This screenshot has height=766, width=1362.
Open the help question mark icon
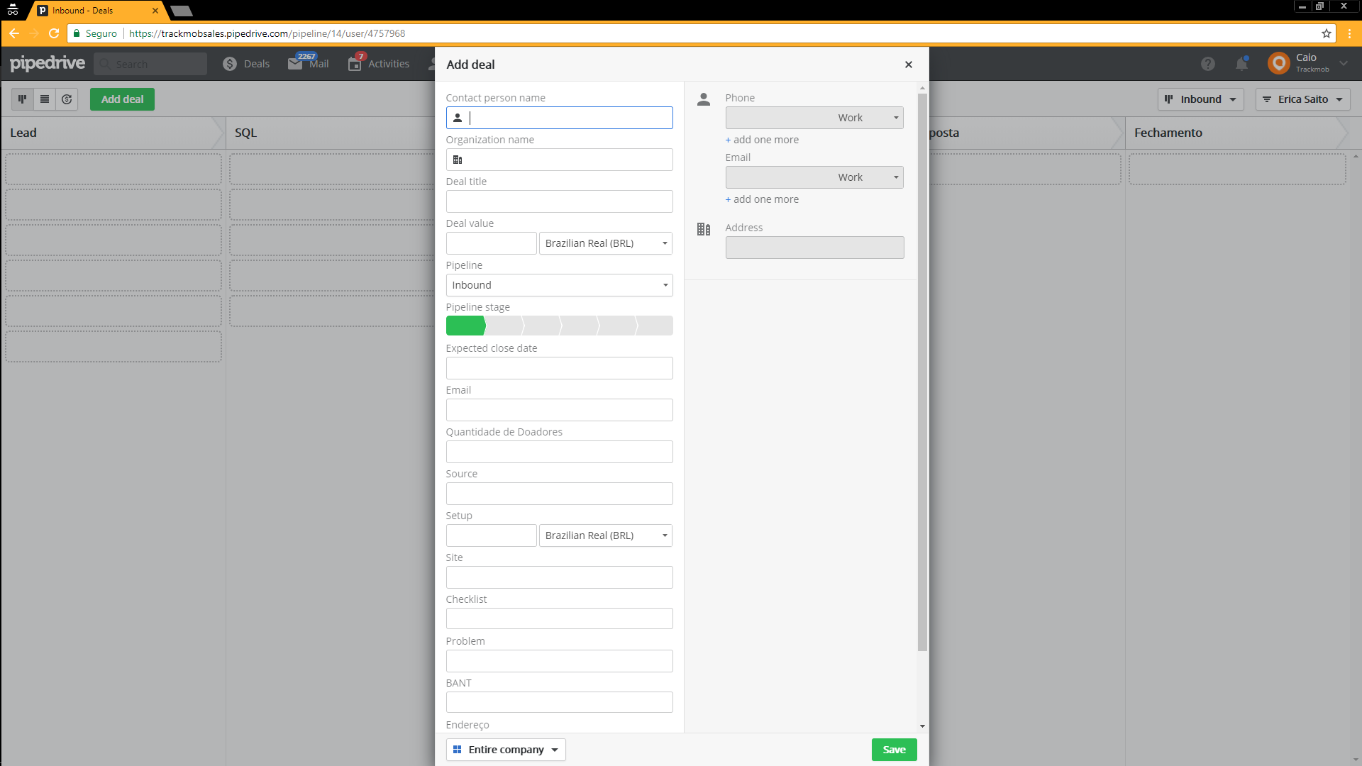[1208, 64]
